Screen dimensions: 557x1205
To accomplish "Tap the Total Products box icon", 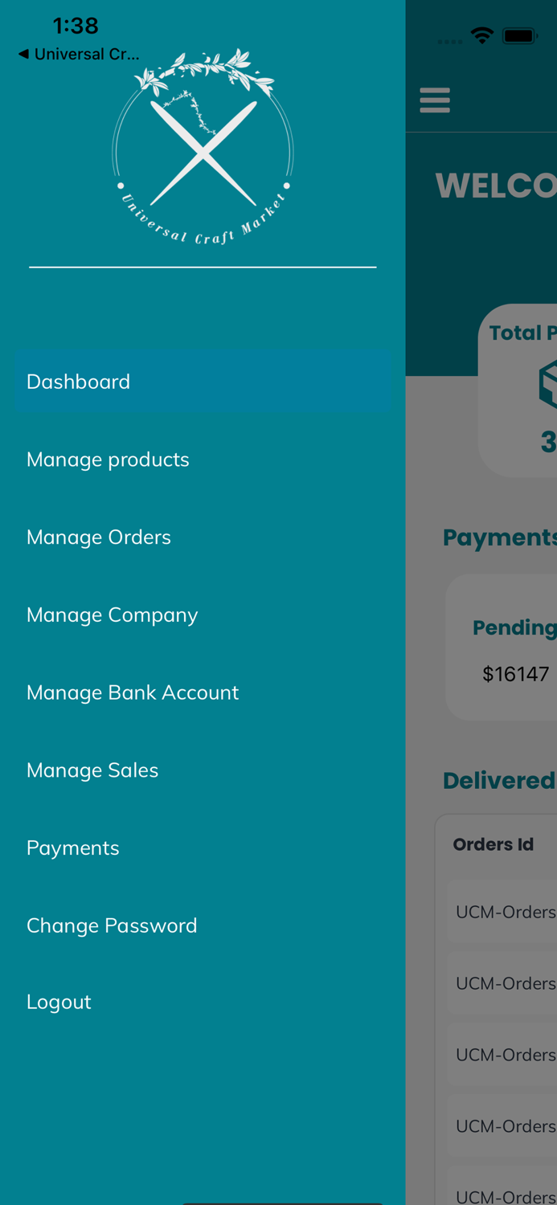I will coord(548,384).
